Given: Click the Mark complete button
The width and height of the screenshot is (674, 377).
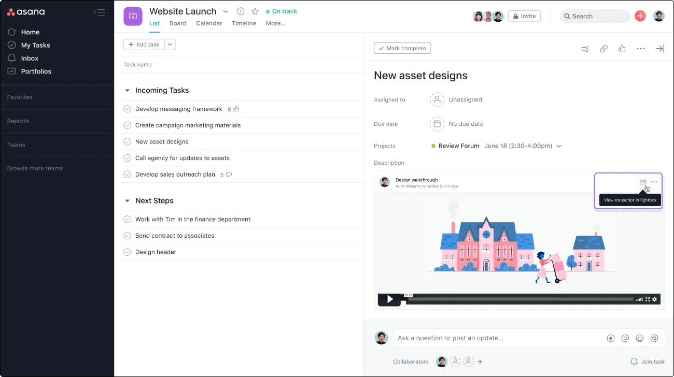Looking at the screenshot, I should pyautogui.click(x=402, y=48).
